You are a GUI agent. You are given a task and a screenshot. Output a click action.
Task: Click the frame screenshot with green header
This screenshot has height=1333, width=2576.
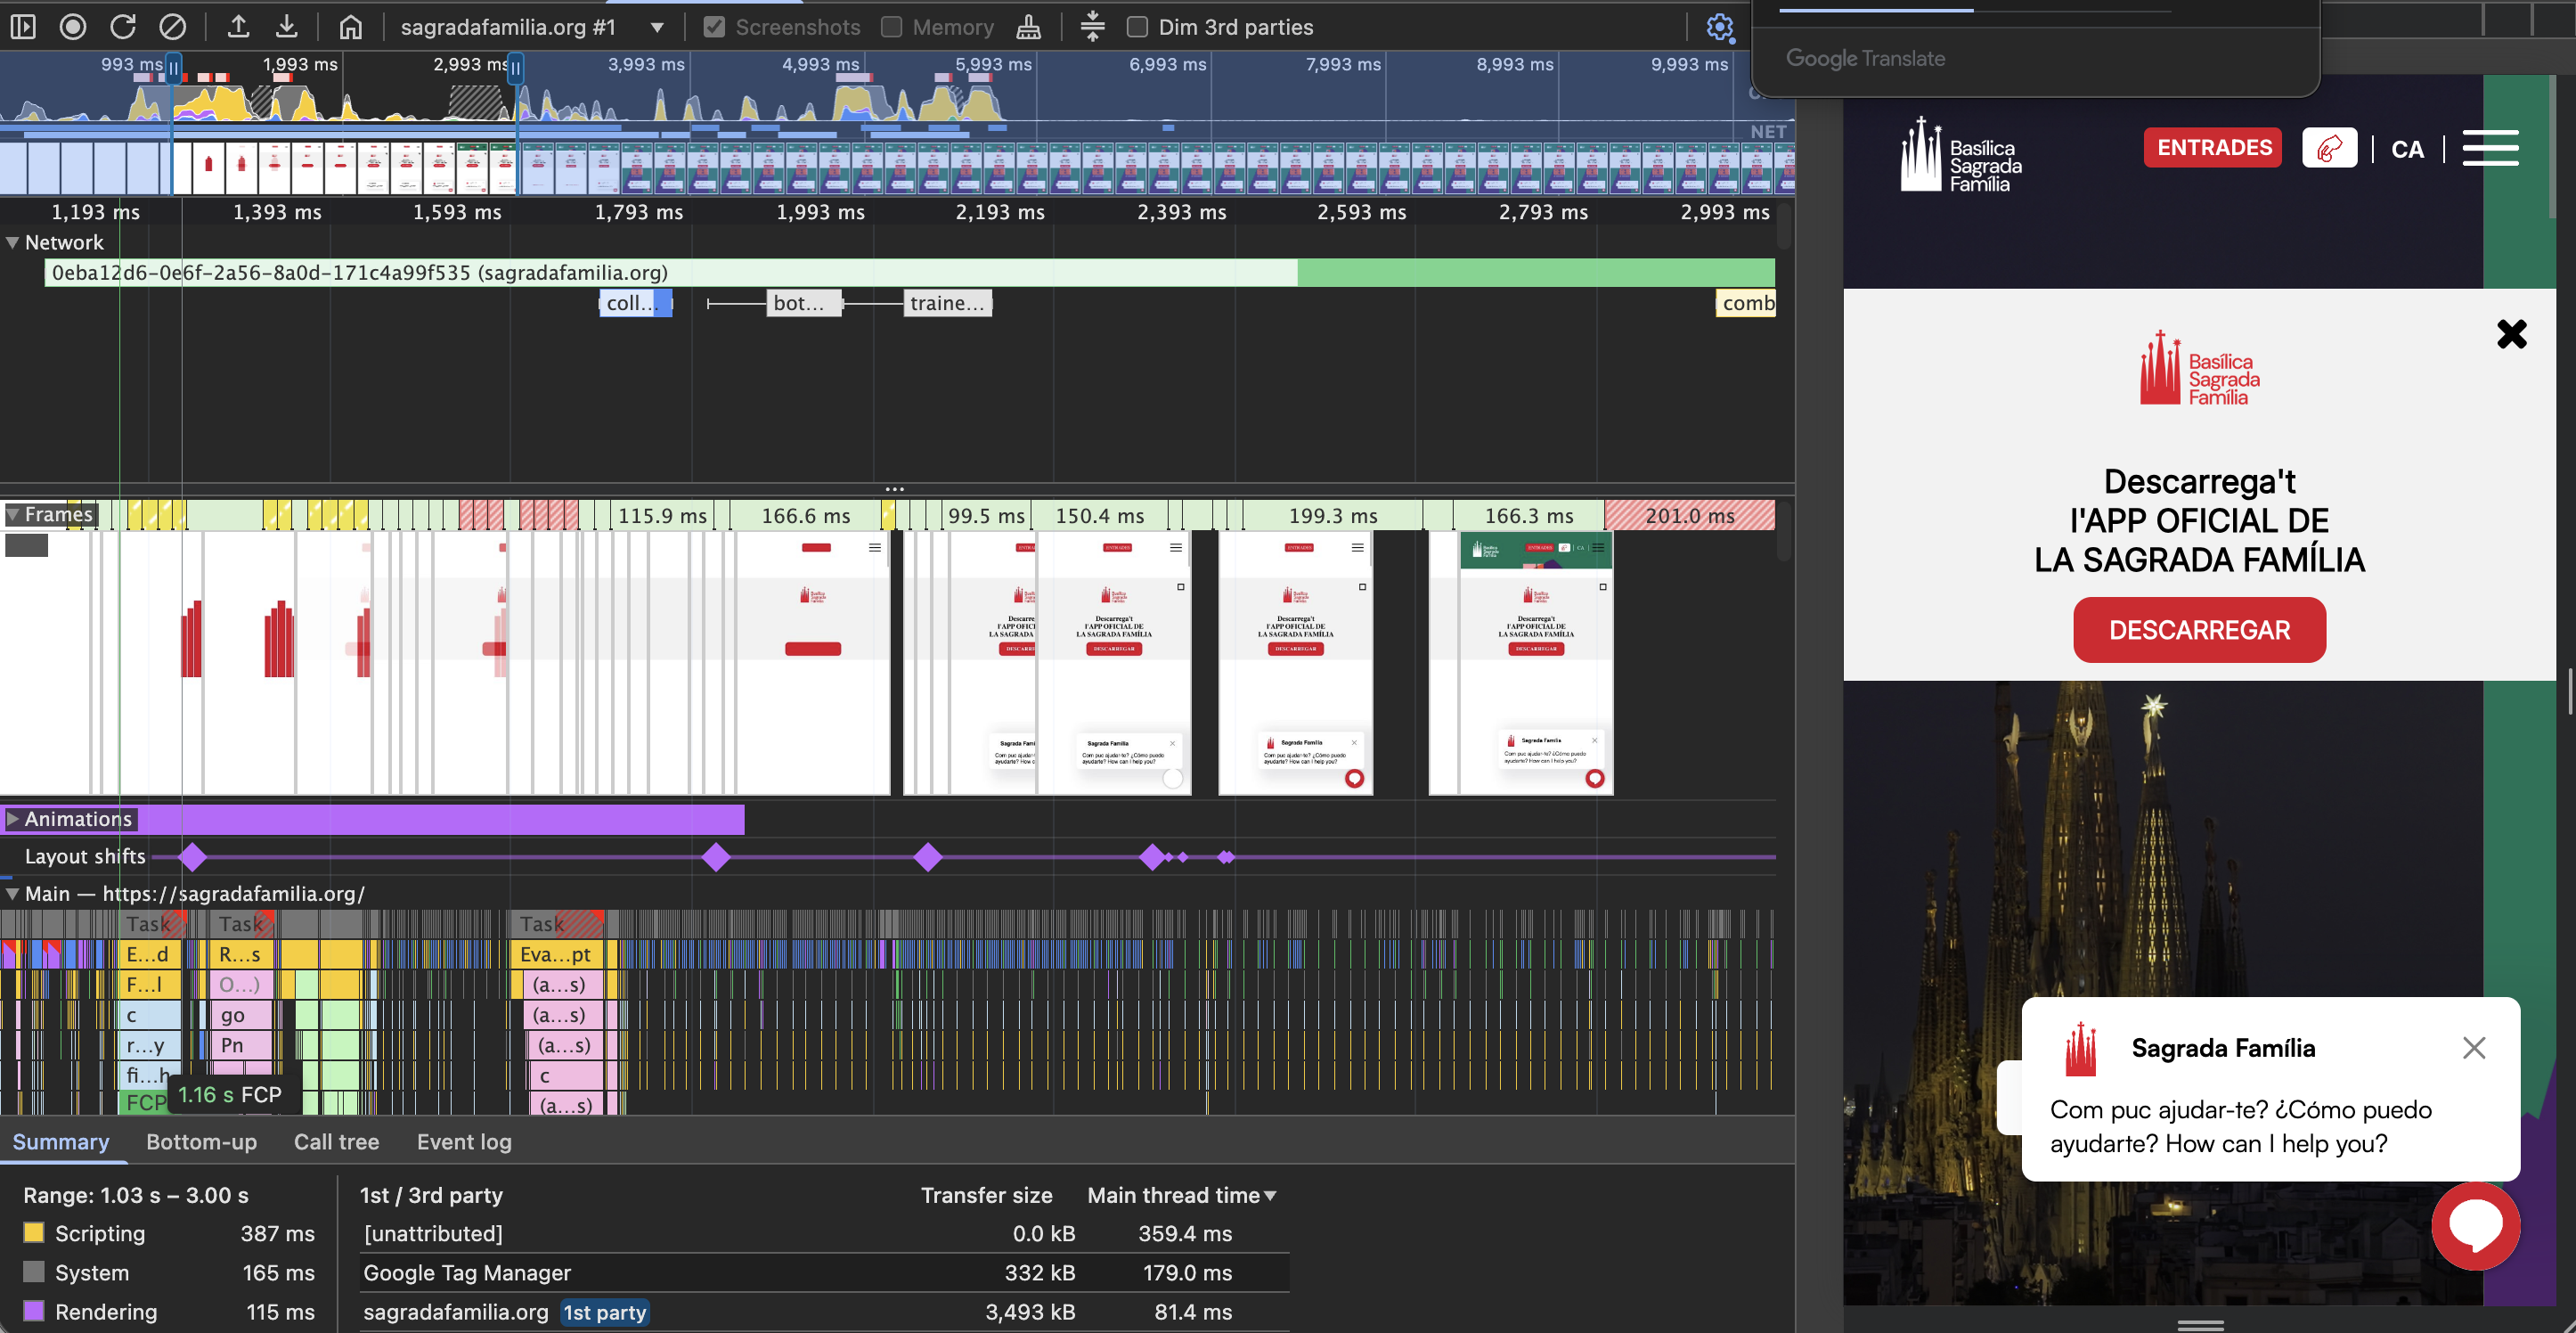tap(1536, 663)
